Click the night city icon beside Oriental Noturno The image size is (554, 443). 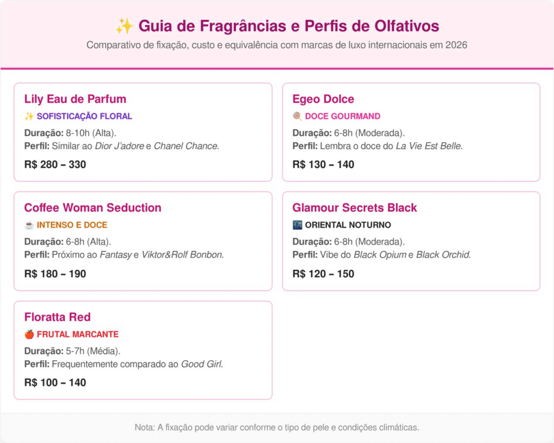pyautogui.click(x=297, y=225)
